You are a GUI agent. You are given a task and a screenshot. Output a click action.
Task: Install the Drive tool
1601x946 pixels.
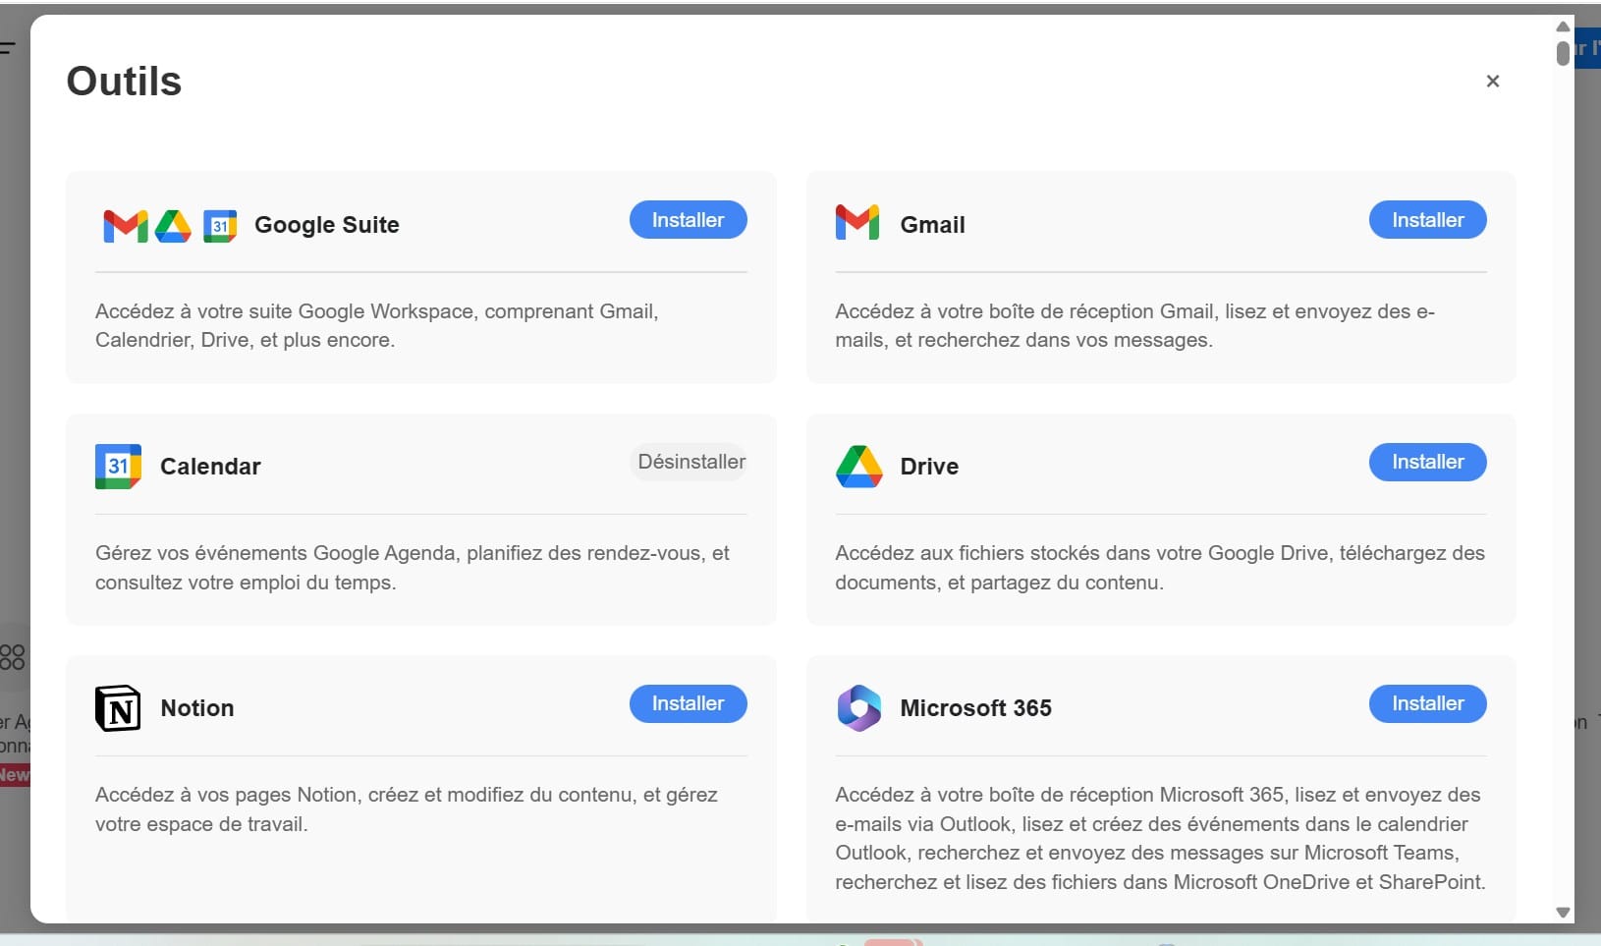(1427, 462)
